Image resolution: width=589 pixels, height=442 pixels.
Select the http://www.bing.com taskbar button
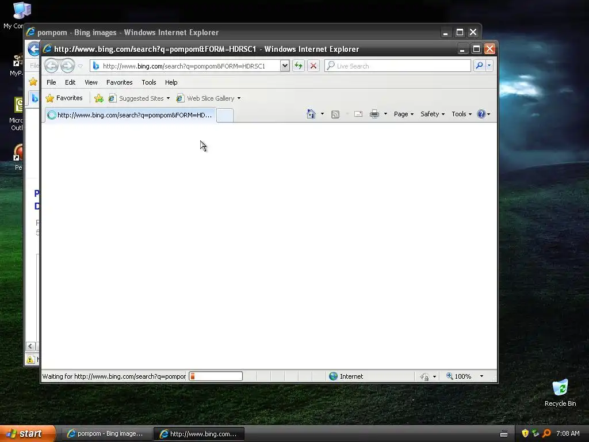(x=198, y=434)
